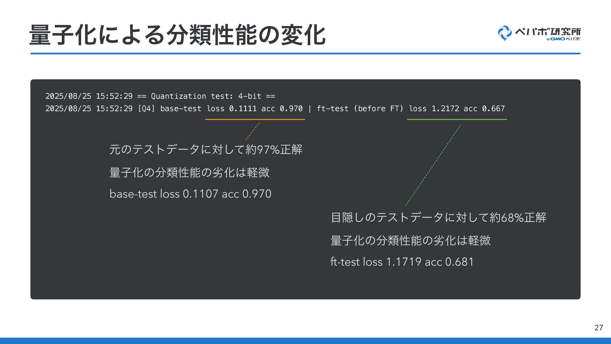611x344 pixels.
Task: Click the slide title 量子化による分類性能の変化
Action: [178, 35]
